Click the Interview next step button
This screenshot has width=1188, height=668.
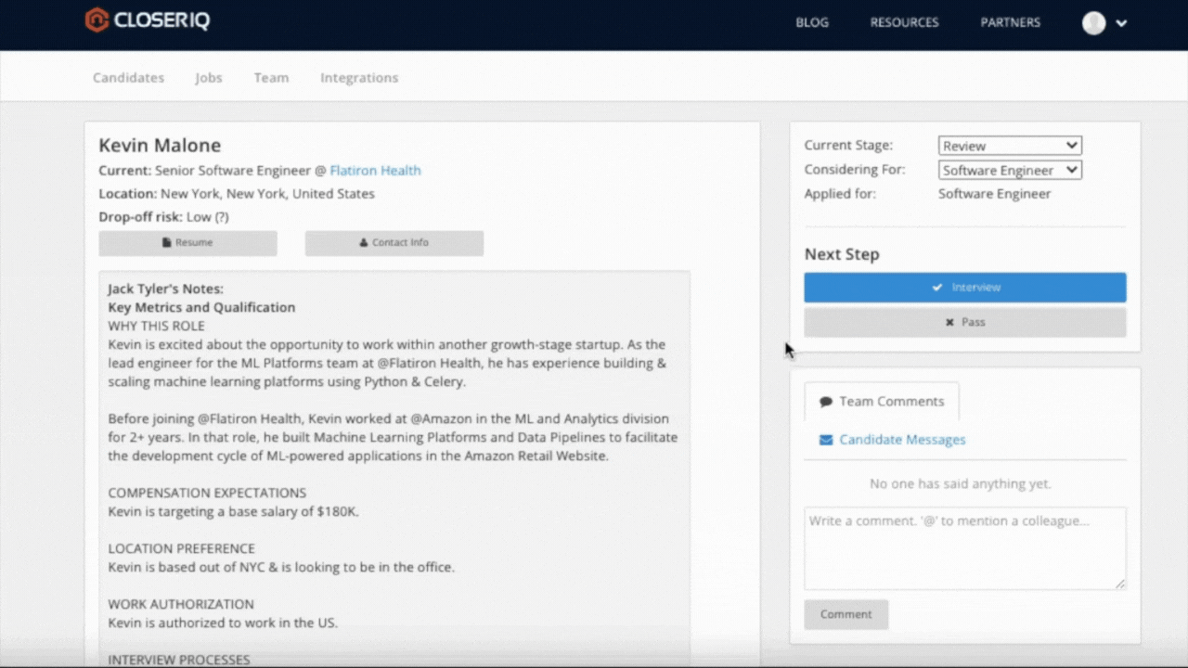pos(964,288)
